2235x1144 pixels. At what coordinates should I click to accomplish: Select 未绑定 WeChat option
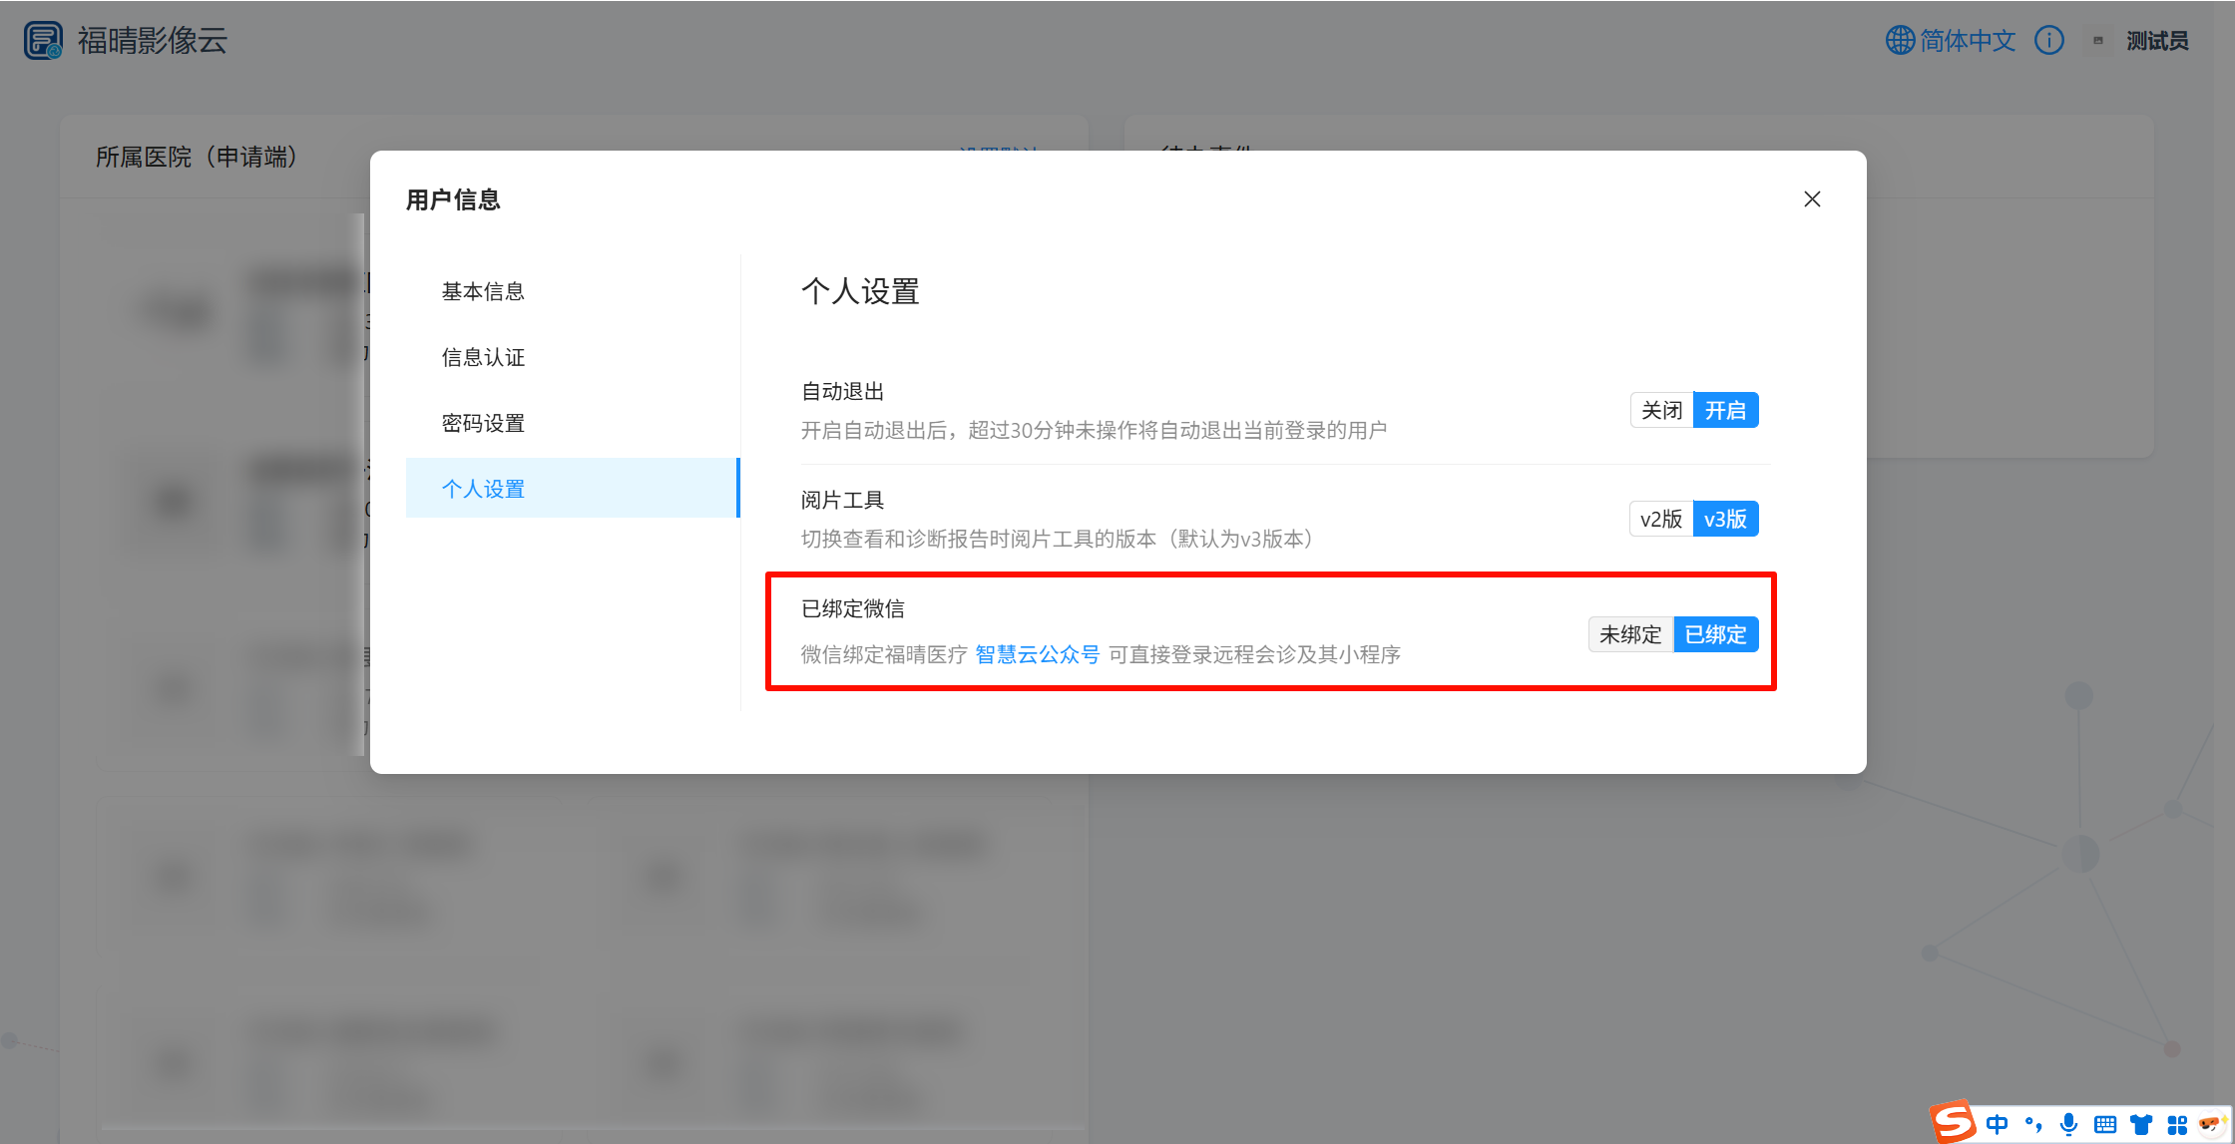point(1630,634)
